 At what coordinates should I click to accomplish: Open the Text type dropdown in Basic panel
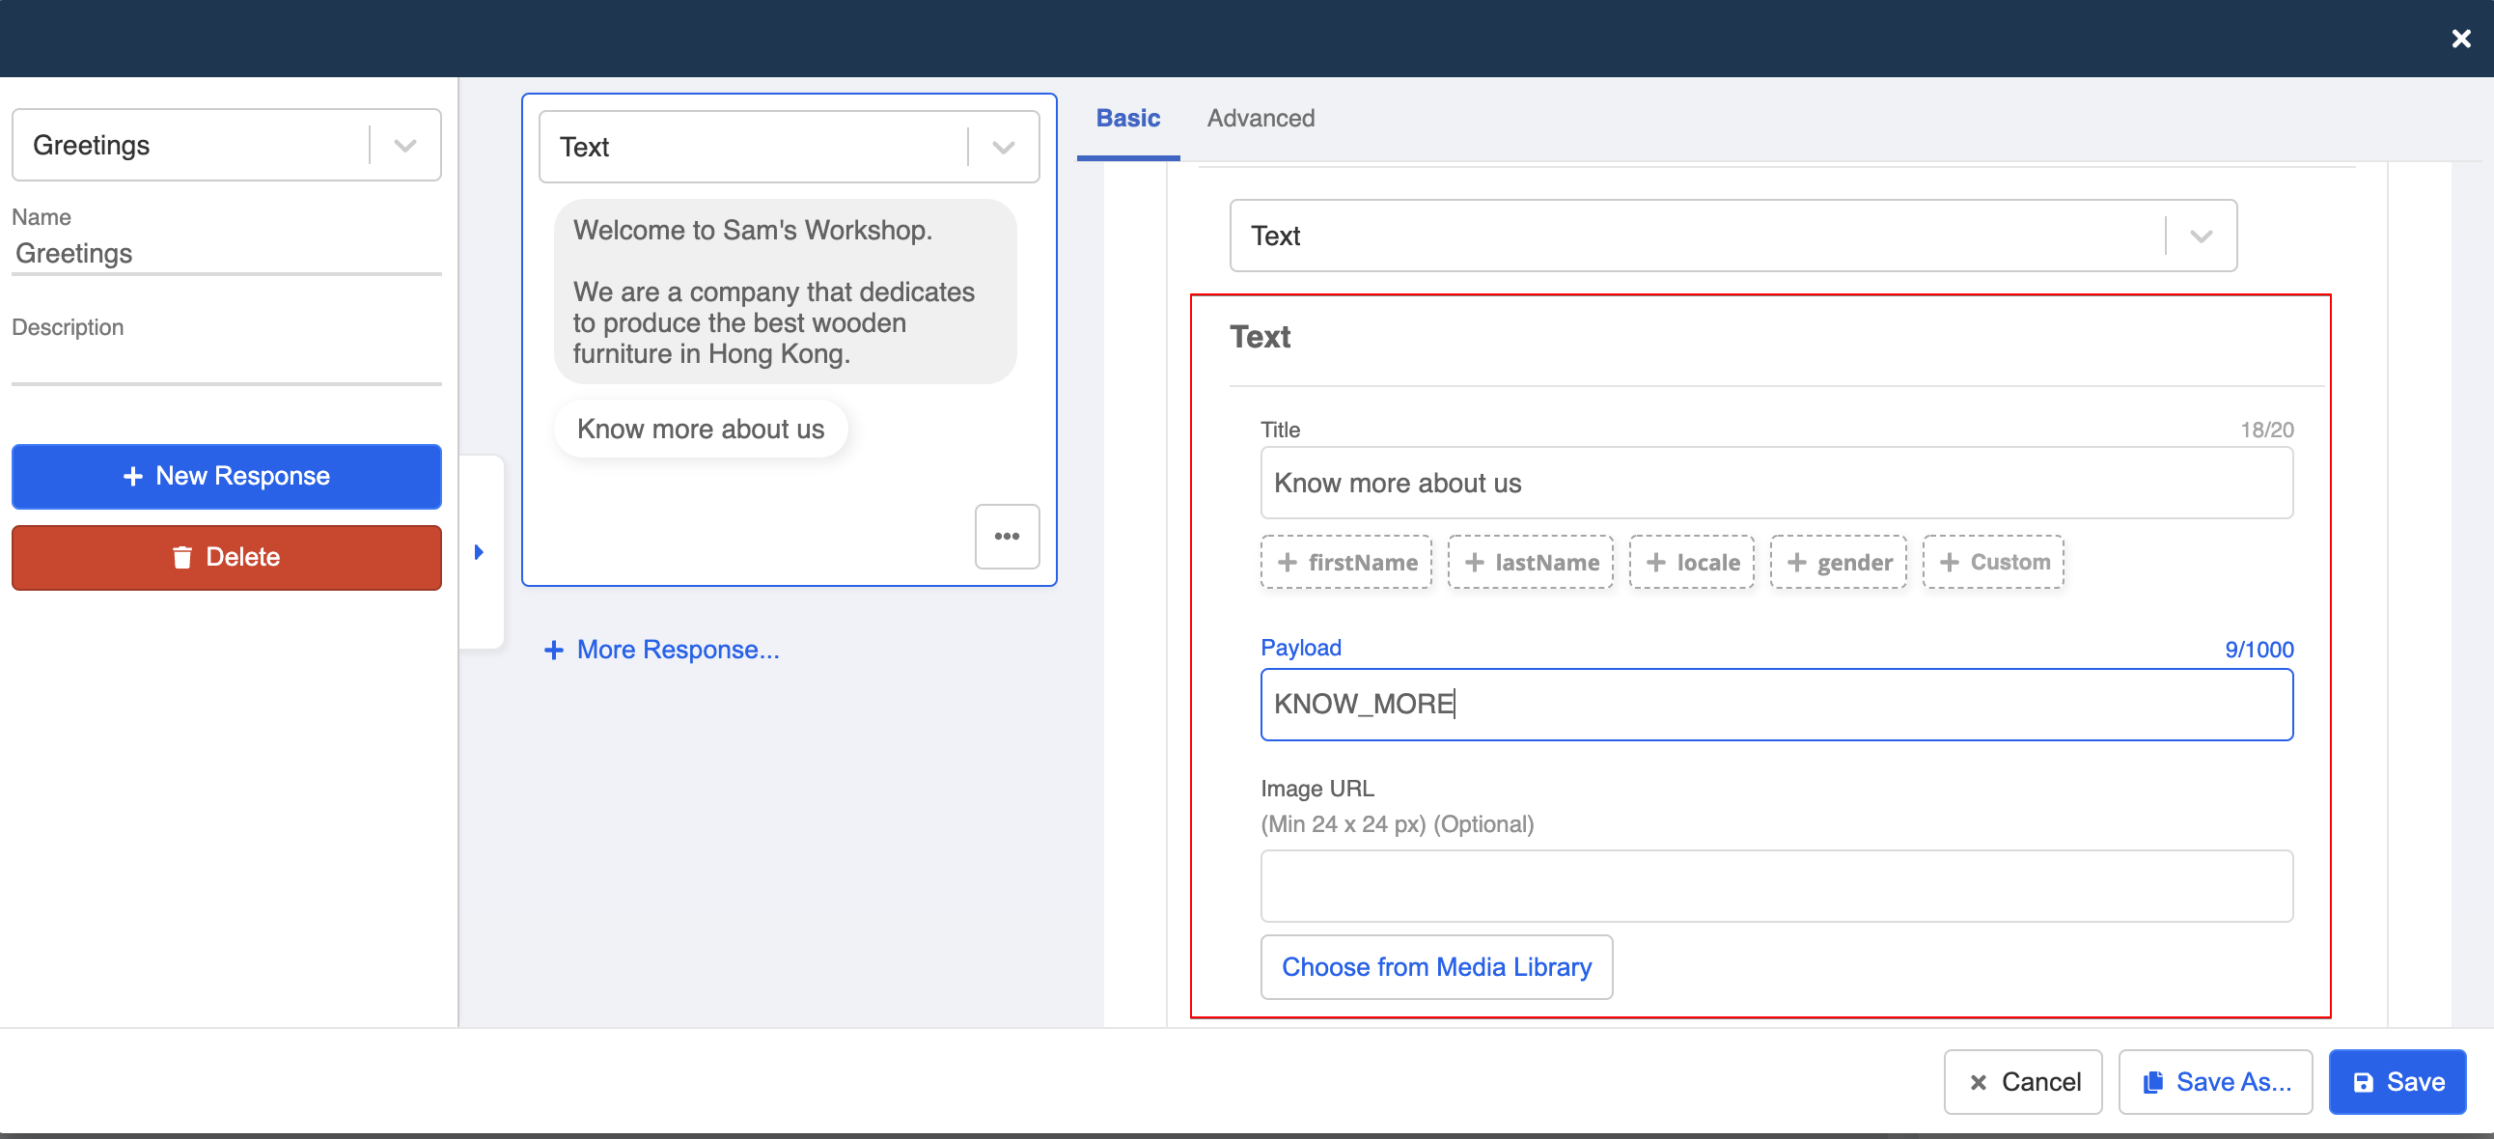coord(2199,236)
